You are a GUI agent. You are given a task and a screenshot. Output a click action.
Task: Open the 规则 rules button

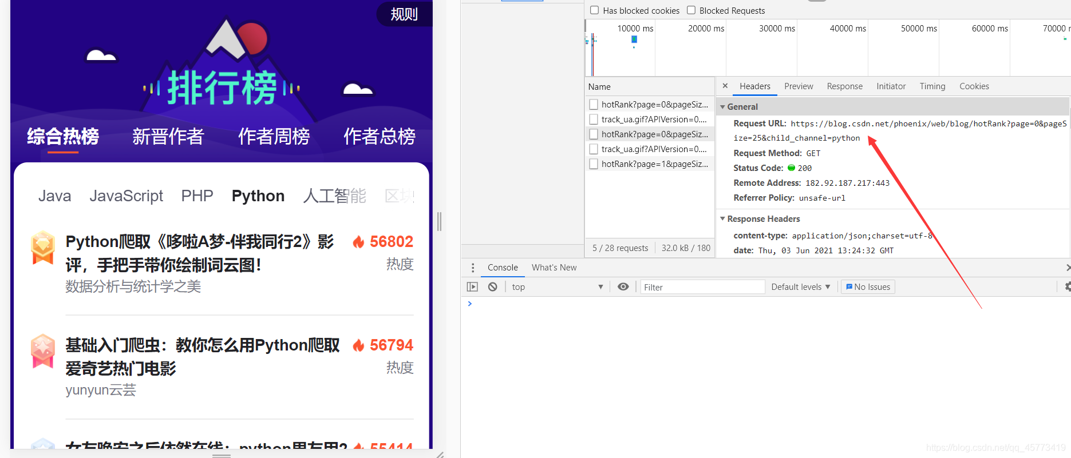[404, 14]
